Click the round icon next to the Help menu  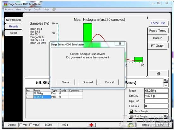54,9
